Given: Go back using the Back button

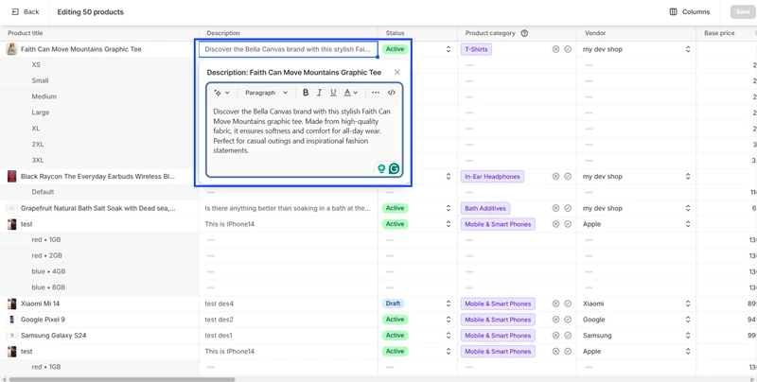Looking at the screenshot, I should 26,12.
